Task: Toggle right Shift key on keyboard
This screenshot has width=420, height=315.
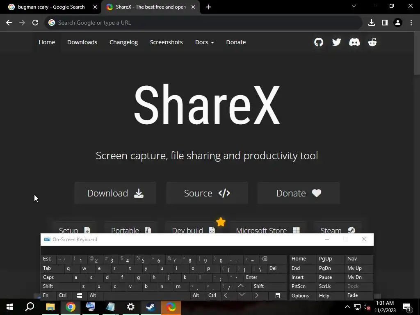Action: click(x=269, y=286)
